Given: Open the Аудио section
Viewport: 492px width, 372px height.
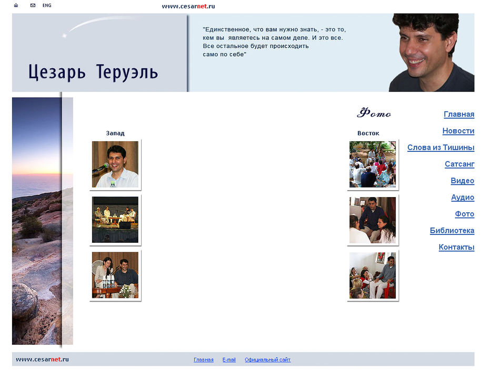Looking at the screenshot, I should (463, 197).
